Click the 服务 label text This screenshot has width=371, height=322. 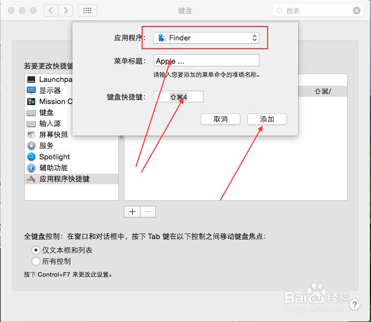point(46,146)
